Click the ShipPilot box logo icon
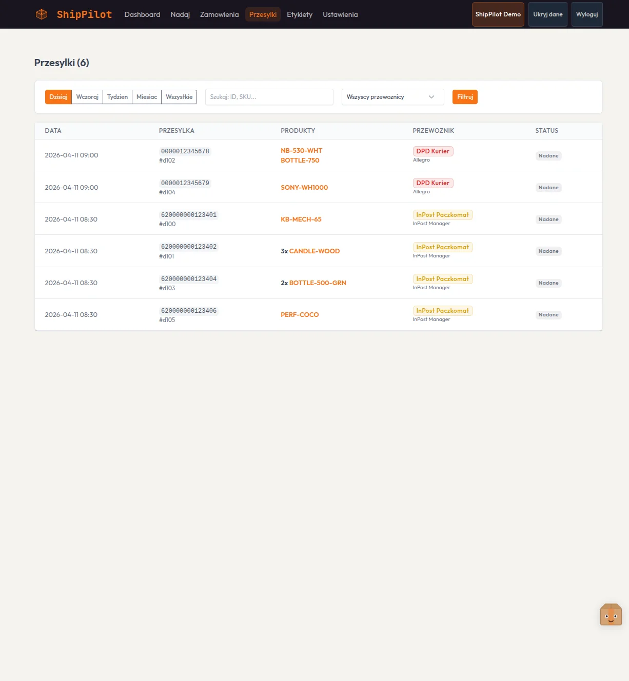The height and width of the screenshot is (681, 629). pos(42,14)
